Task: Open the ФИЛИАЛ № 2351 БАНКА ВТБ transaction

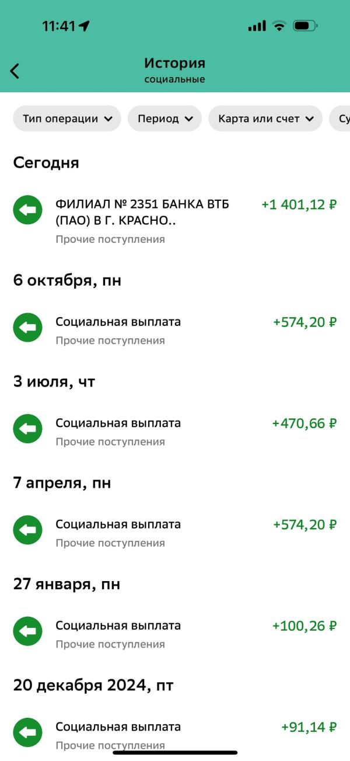Action: pos(142,213)
